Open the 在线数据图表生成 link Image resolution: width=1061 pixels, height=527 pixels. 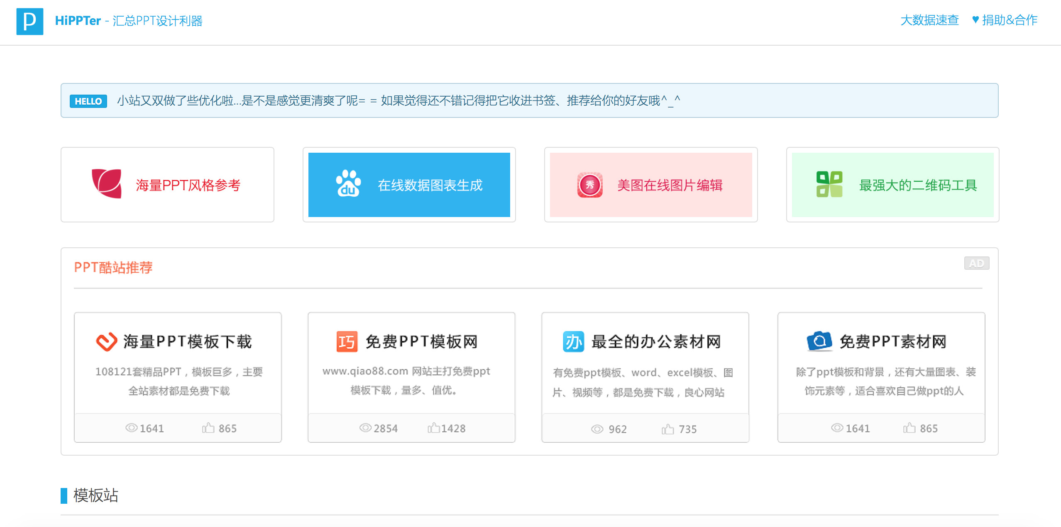(x=430, y=185)
